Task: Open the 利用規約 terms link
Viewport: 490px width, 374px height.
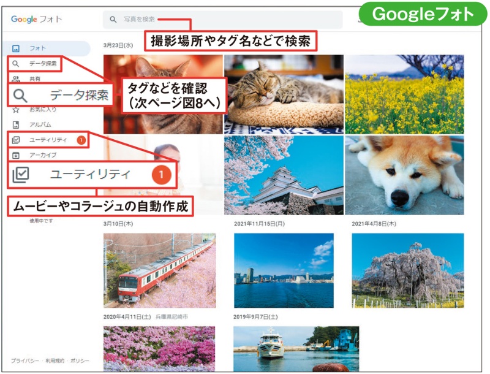Action: pos(53,360)
